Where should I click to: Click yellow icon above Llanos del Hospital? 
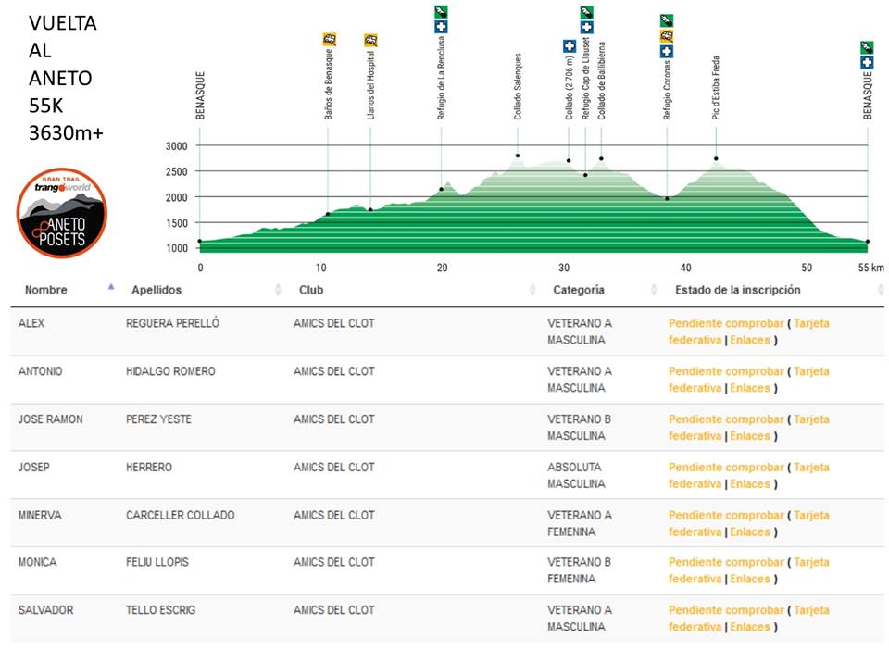[370, 39]
